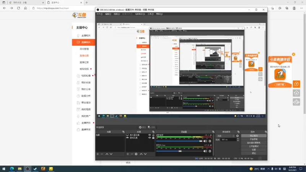Viewport: 306px width, 172px height.
Task: Open OBS 文件(F) menu
Action: 99,14
